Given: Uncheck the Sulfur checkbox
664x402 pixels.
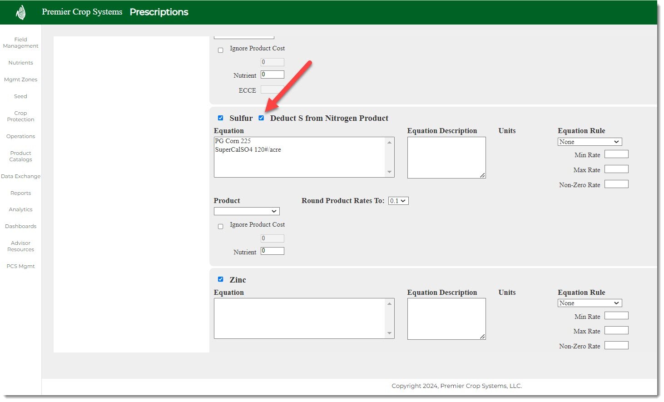Looking at the screenshot, I should (221, 118).
